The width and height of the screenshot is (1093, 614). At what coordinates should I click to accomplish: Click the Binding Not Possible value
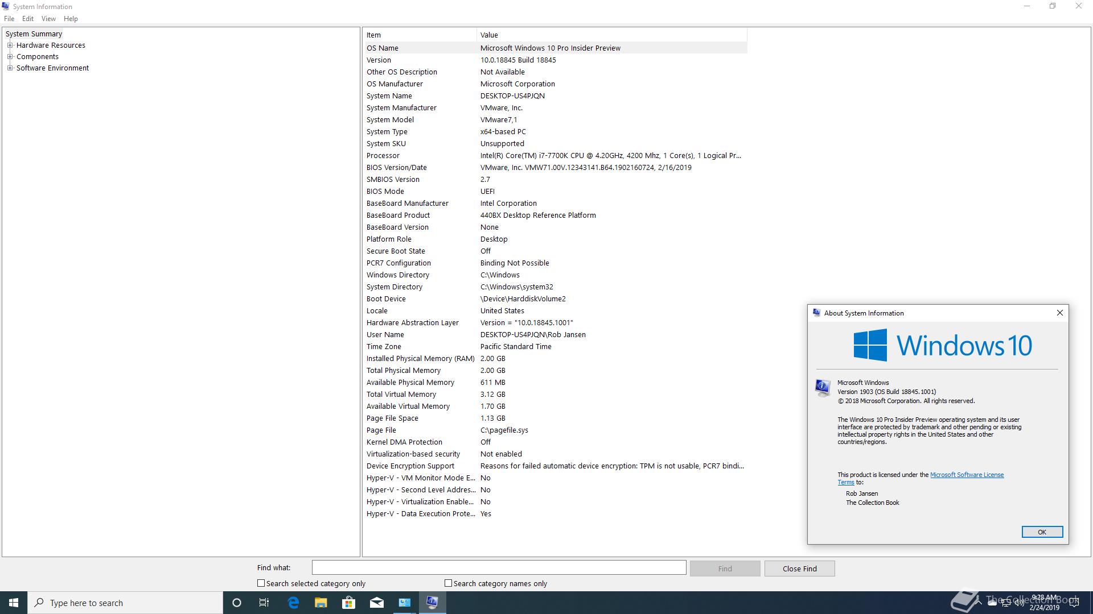point(515,263)
